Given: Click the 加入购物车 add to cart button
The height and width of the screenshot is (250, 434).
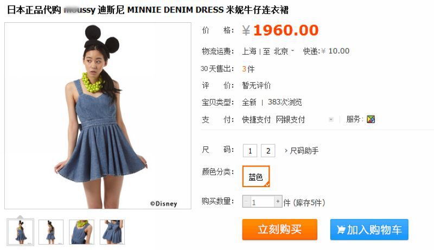Looking at the screenshot, I should (x=369, y=229).
